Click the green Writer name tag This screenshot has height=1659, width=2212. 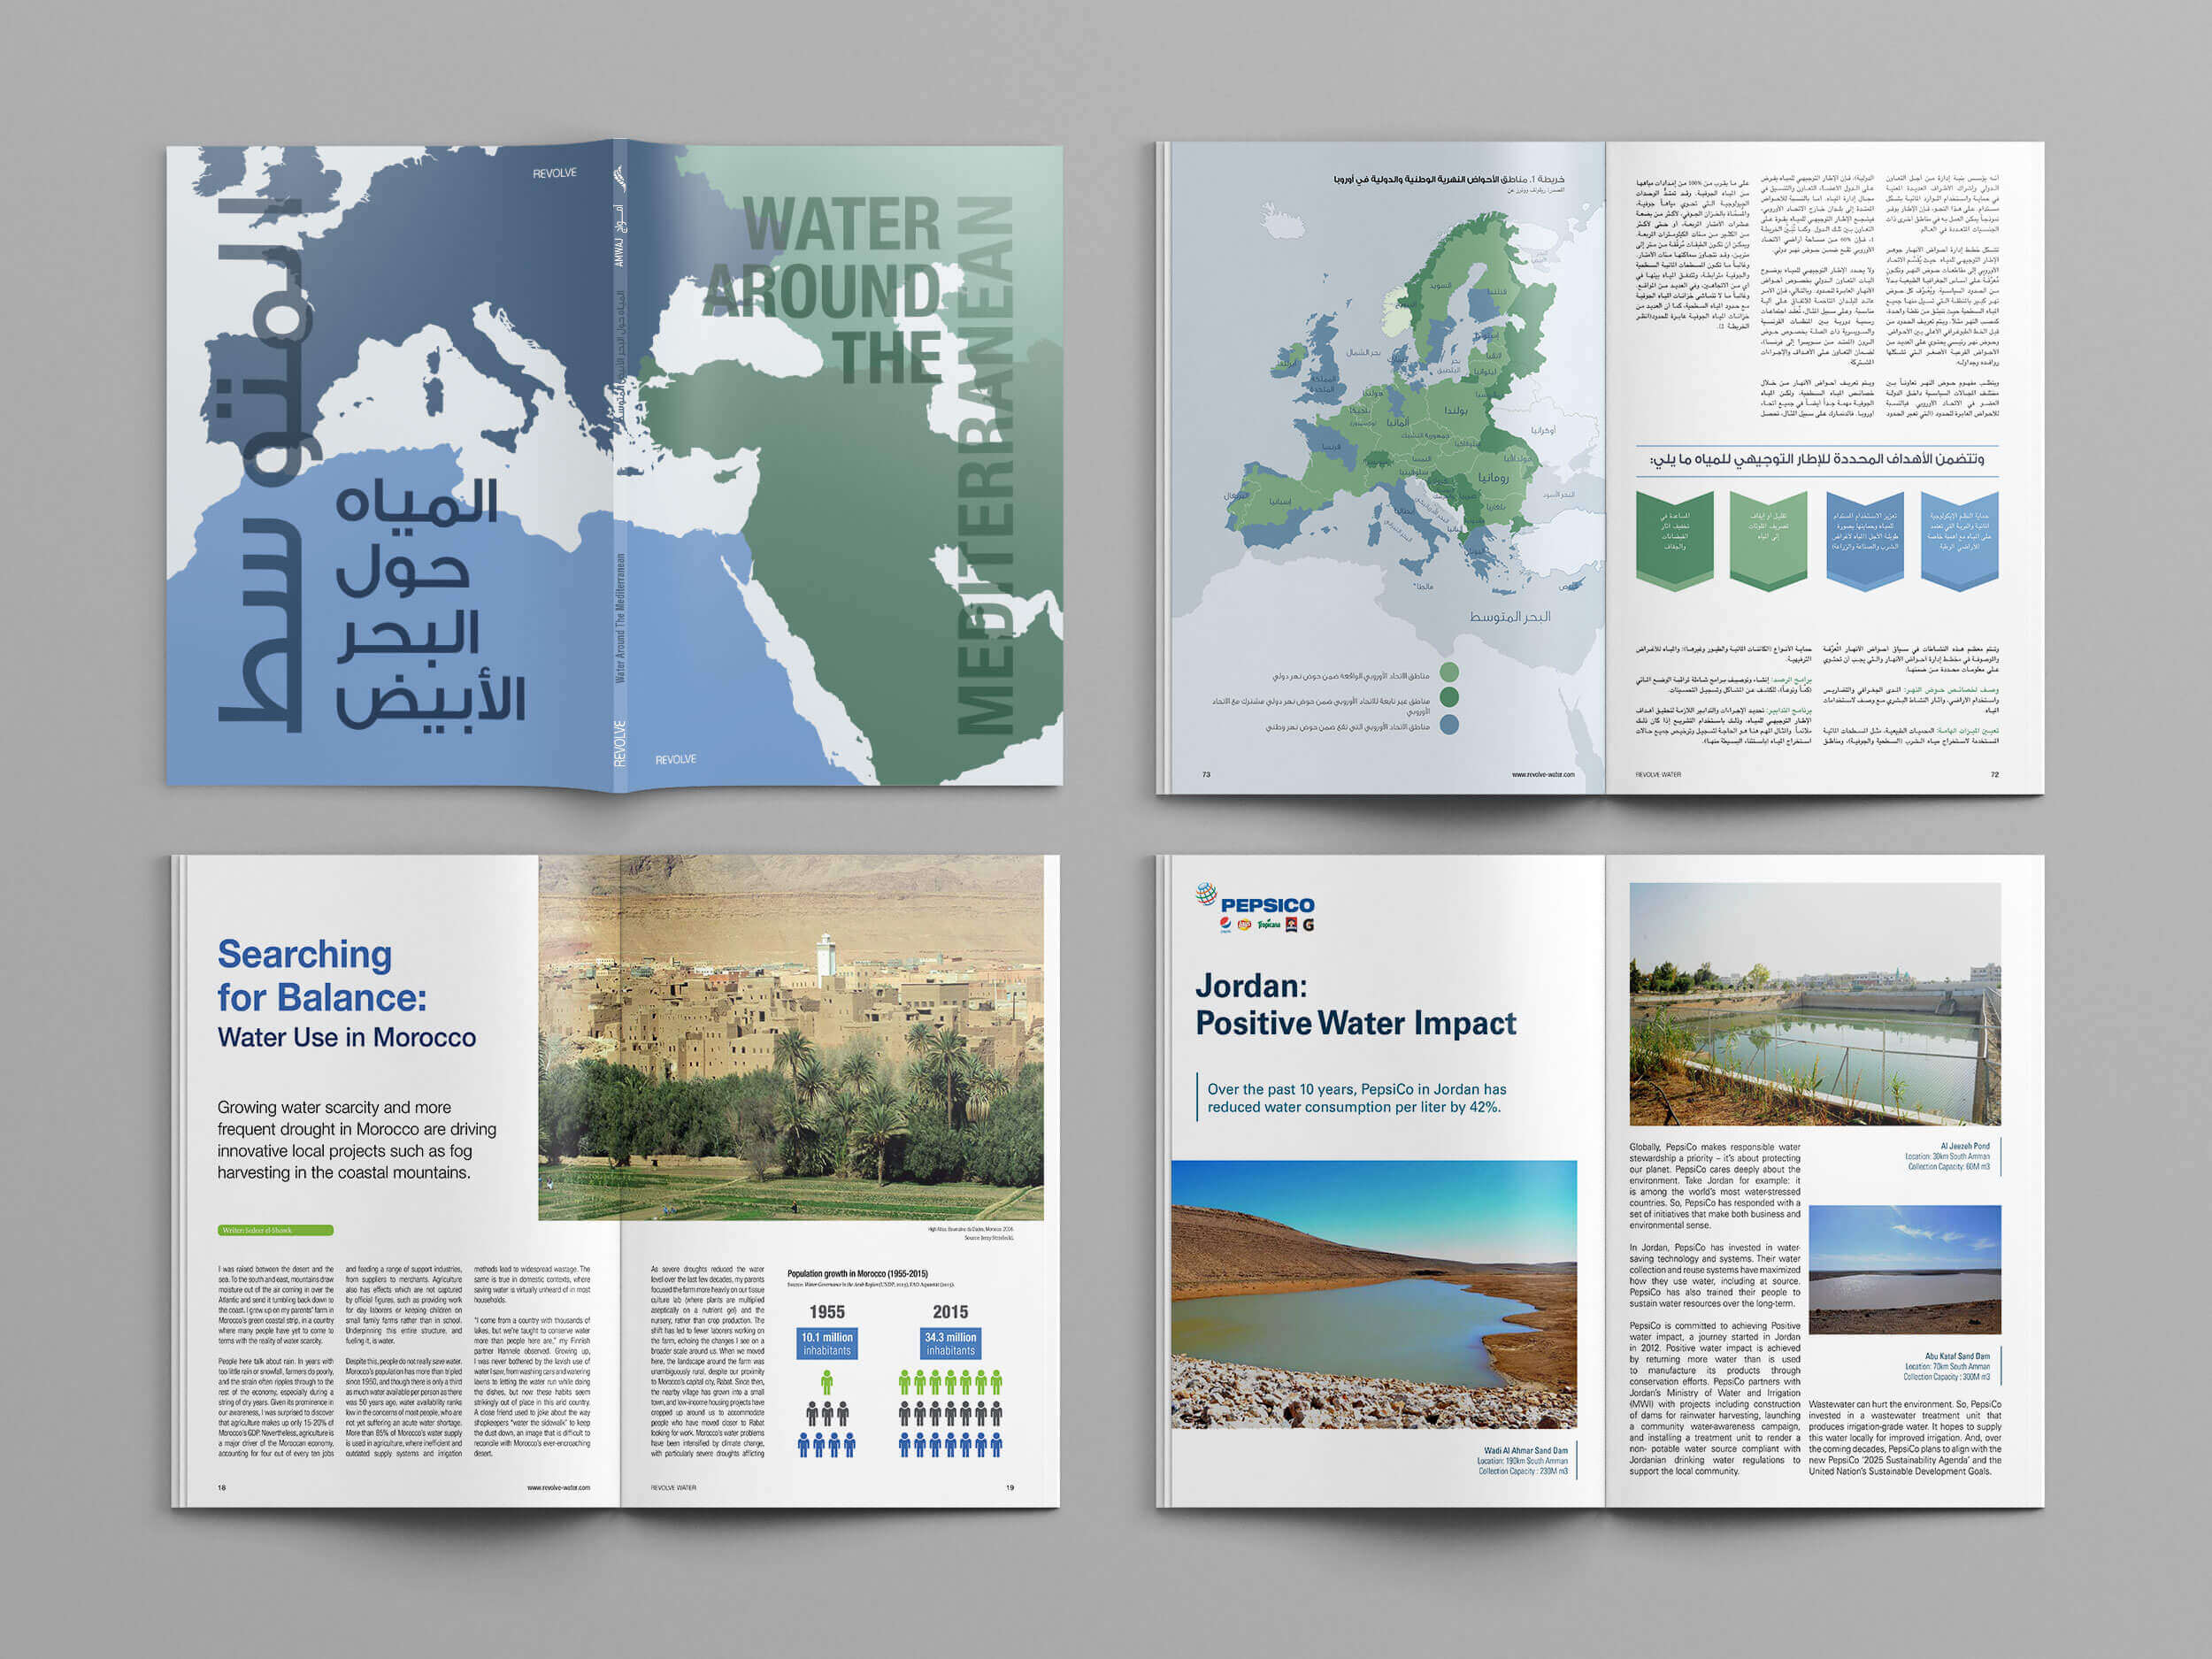[275, 1230]
